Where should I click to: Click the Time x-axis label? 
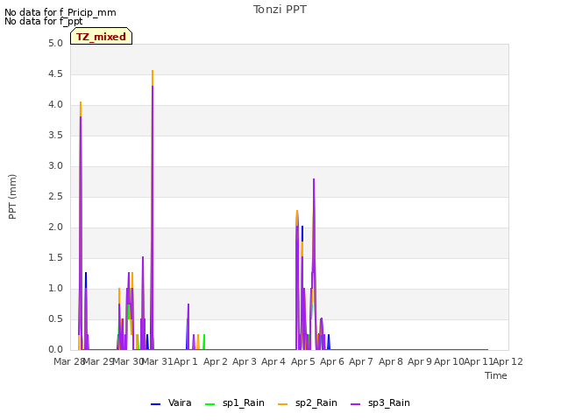496,375
